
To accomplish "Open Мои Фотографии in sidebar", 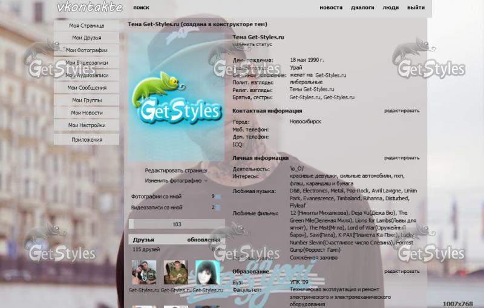I will coord(87,50).
